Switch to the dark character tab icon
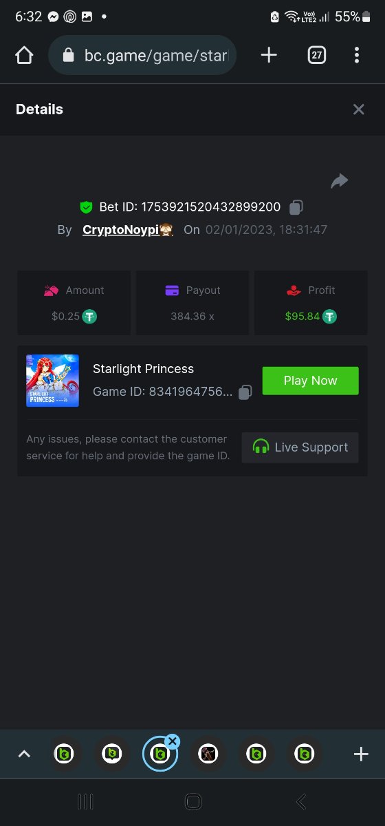 point(208,754)
